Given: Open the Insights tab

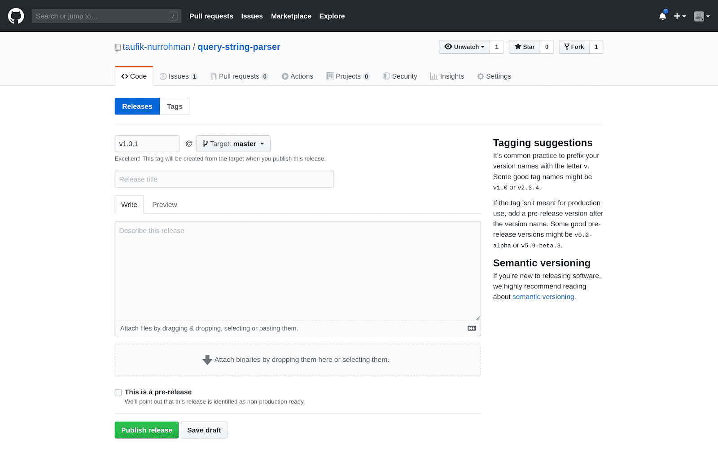Looking at the screenshot, I should point(447,76).
